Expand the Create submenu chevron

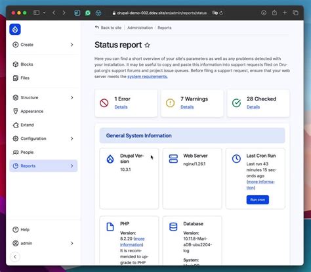[x=72, y=45]
